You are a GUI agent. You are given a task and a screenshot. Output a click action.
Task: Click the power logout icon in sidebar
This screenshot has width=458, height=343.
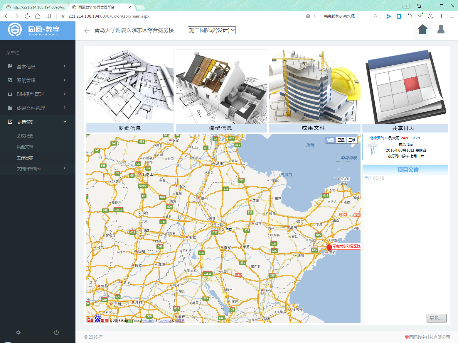[56, 332]
